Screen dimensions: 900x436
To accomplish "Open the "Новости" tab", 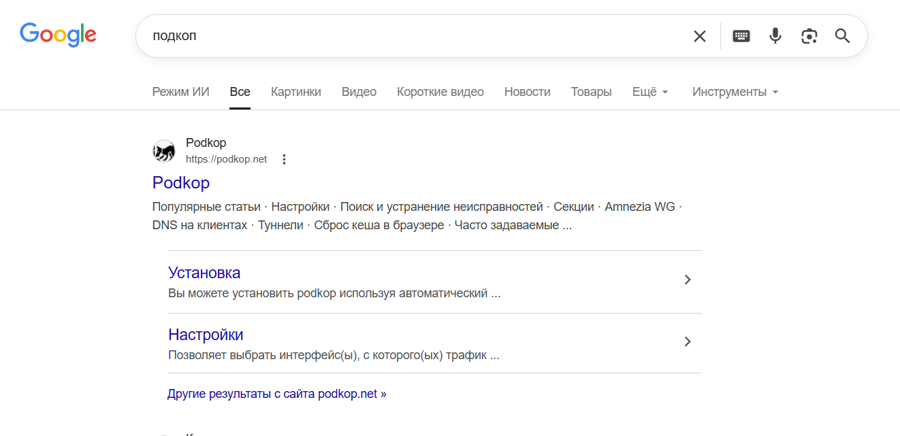I will click(x=527, y=92).
